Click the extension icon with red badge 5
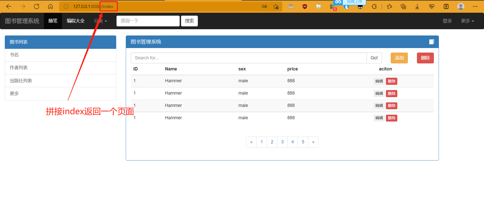The height and width of the screenshot is (199, 484). (333, 7)
